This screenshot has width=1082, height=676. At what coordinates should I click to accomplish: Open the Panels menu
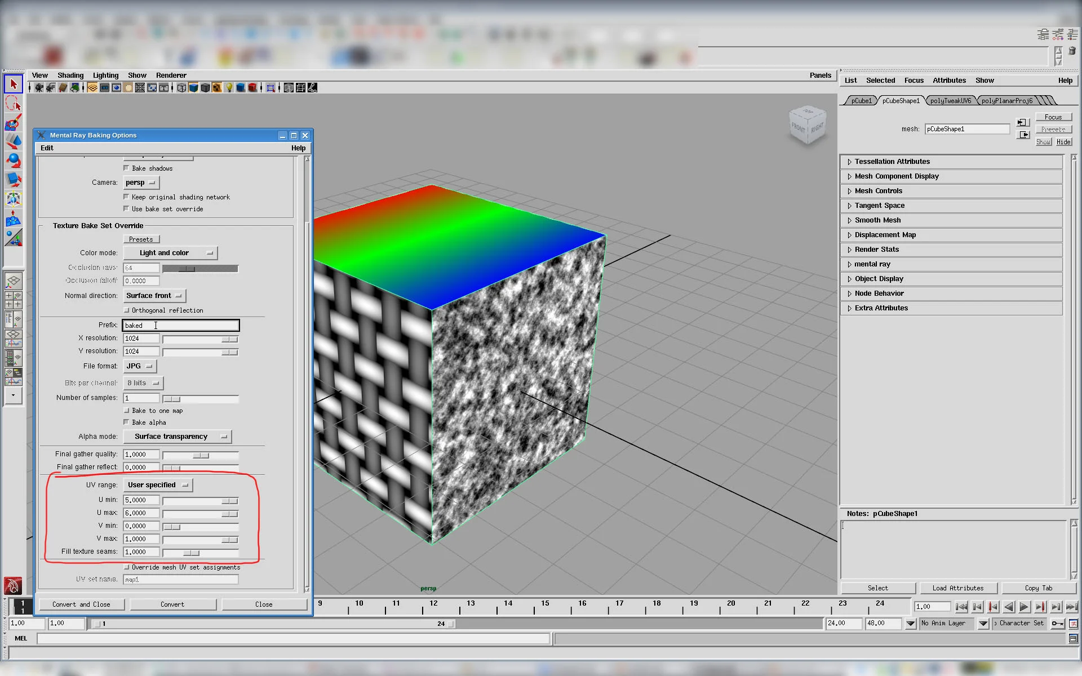pyautogui.click(x=821, y=75)
